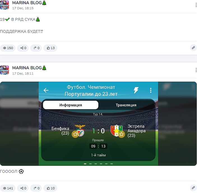The image size is (197, 193).
Task: Open the second post's three-dot menu
Action: (x=196, y=70)
